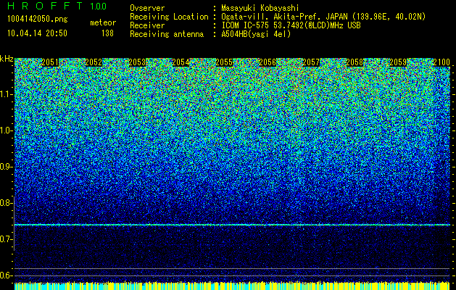456x290 pixels.
Task: Click the 1.1 kHz axis label
Action: pos(6,94)
